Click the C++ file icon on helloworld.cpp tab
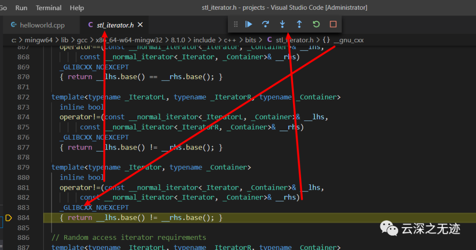Image resolution: width=476 pixels, height=250 pixels. coord(14,25)
